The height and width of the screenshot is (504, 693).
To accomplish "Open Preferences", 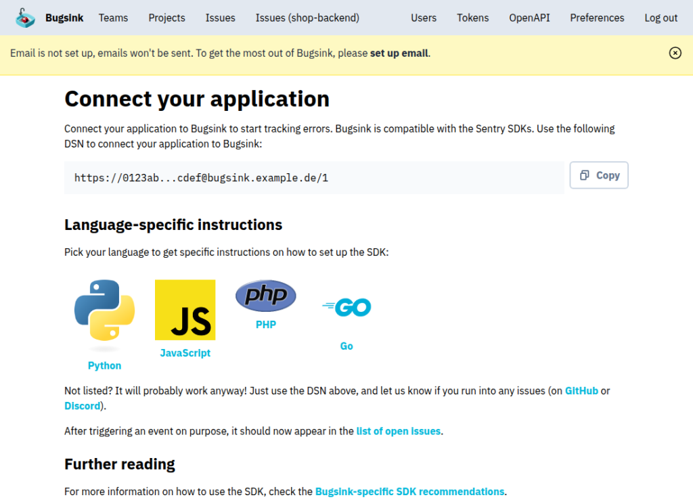I will tap(597, 18).
